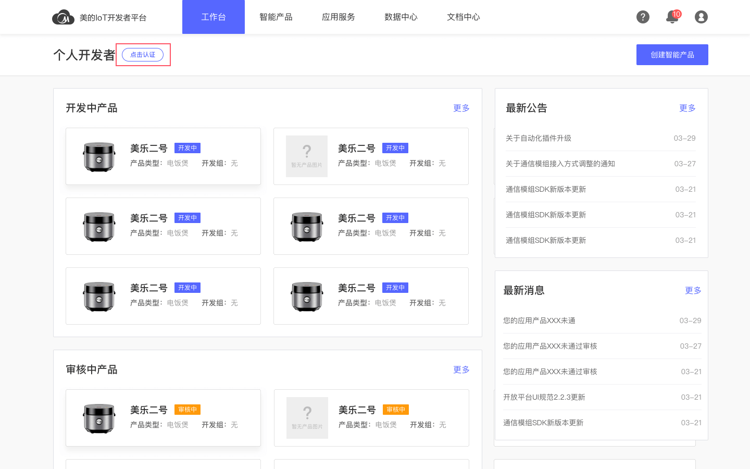The width and height of the screenshot is (750, 469).
Task: Go to 数据中心 tab
Action: pos(401,17)
